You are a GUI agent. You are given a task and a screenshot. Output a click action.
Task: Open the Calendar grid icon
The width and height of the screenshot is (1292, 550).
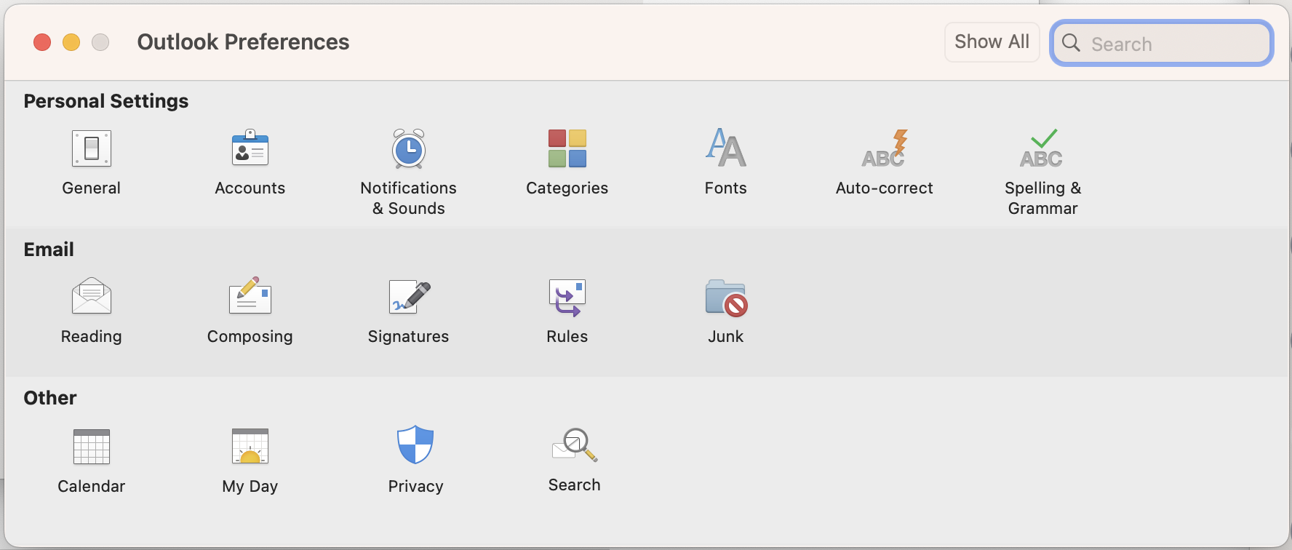tap(92, 447)
